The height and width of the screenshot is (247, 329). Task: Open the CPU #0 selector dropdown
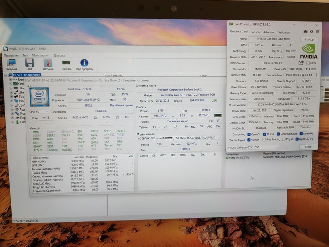point(38,112)
